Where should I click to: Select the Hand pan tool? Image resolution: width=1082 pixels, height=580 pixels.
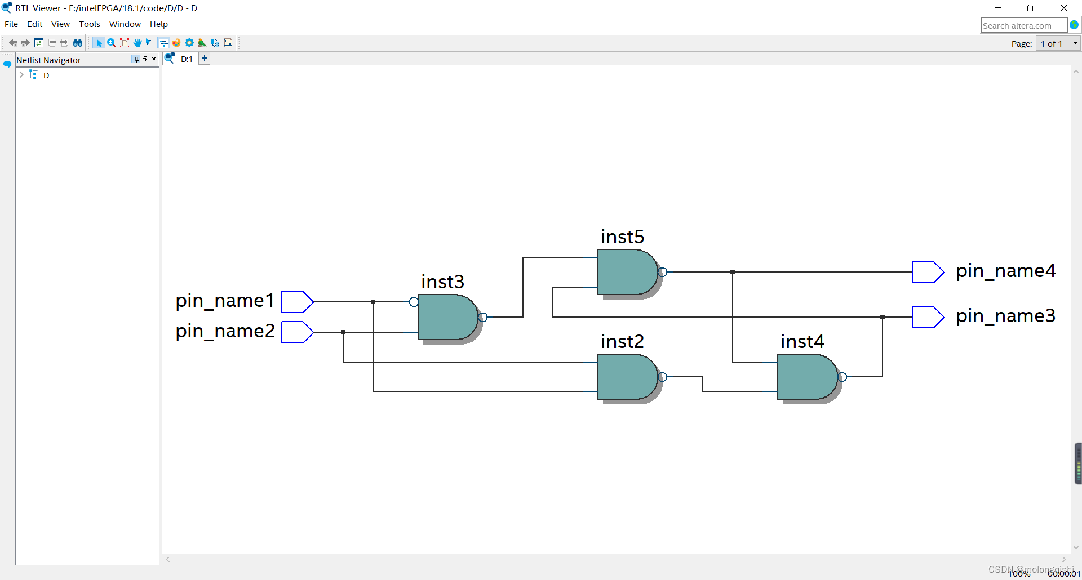coord(138,43)
